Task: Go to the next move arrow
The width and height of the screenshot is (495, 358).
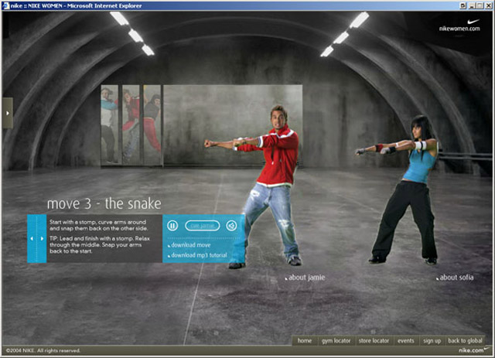Action: coord(42,239)
